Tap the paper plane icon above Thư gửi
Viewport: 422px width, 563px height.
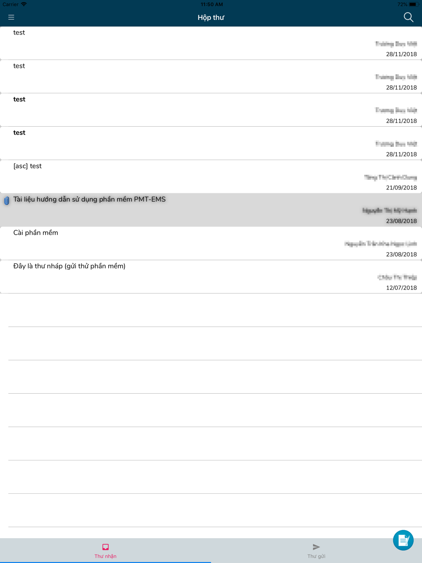tap(316, 547)
